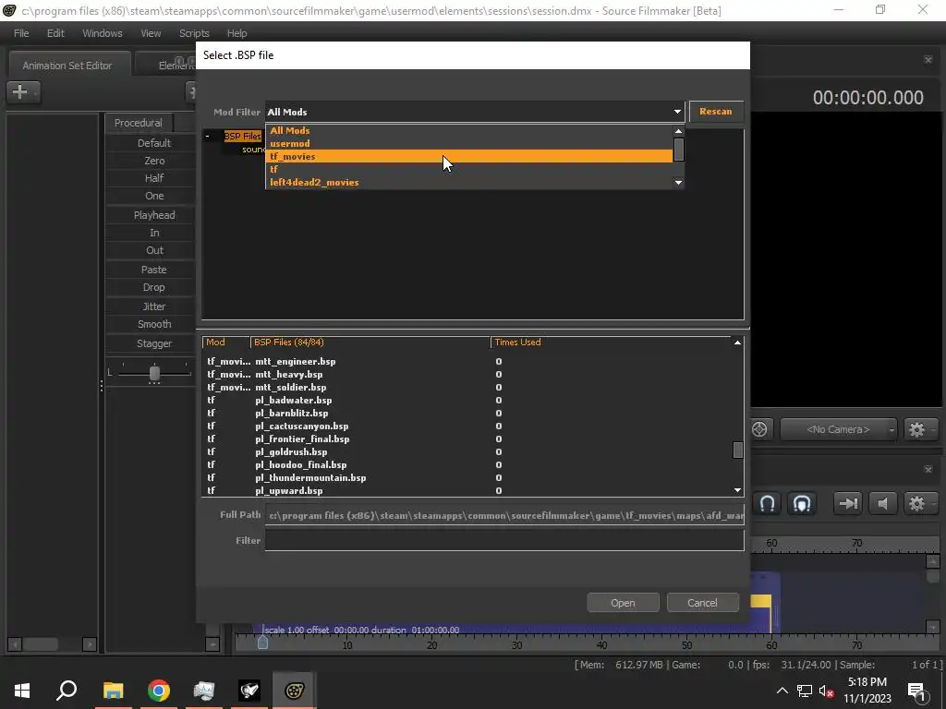Open the viewport settings gear
The width and height of the screenshot is (946, 709).
920,429
